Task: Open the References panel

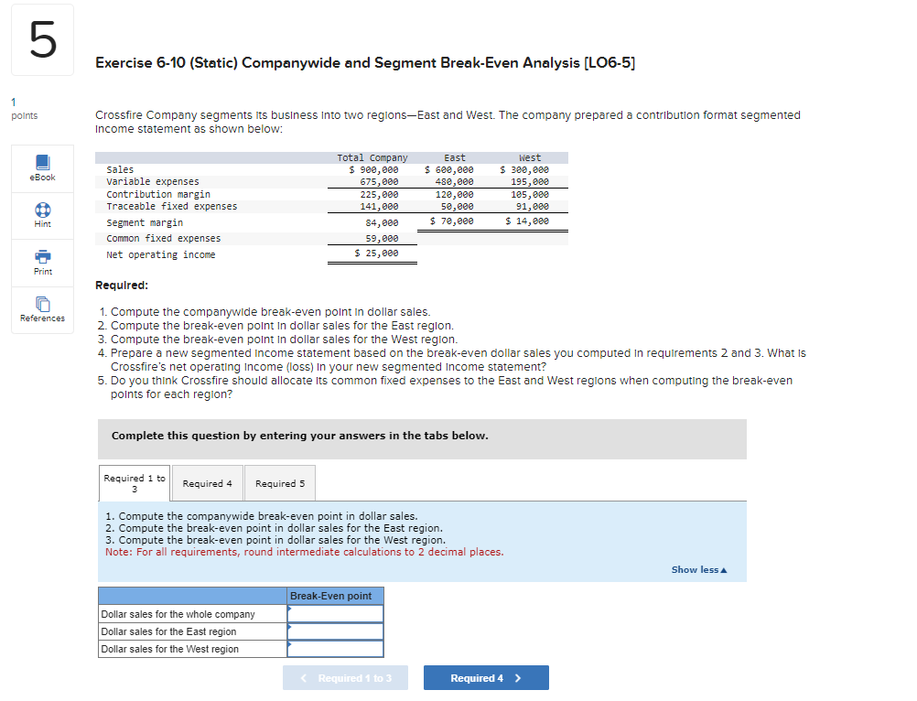Action: coord(41,310)
